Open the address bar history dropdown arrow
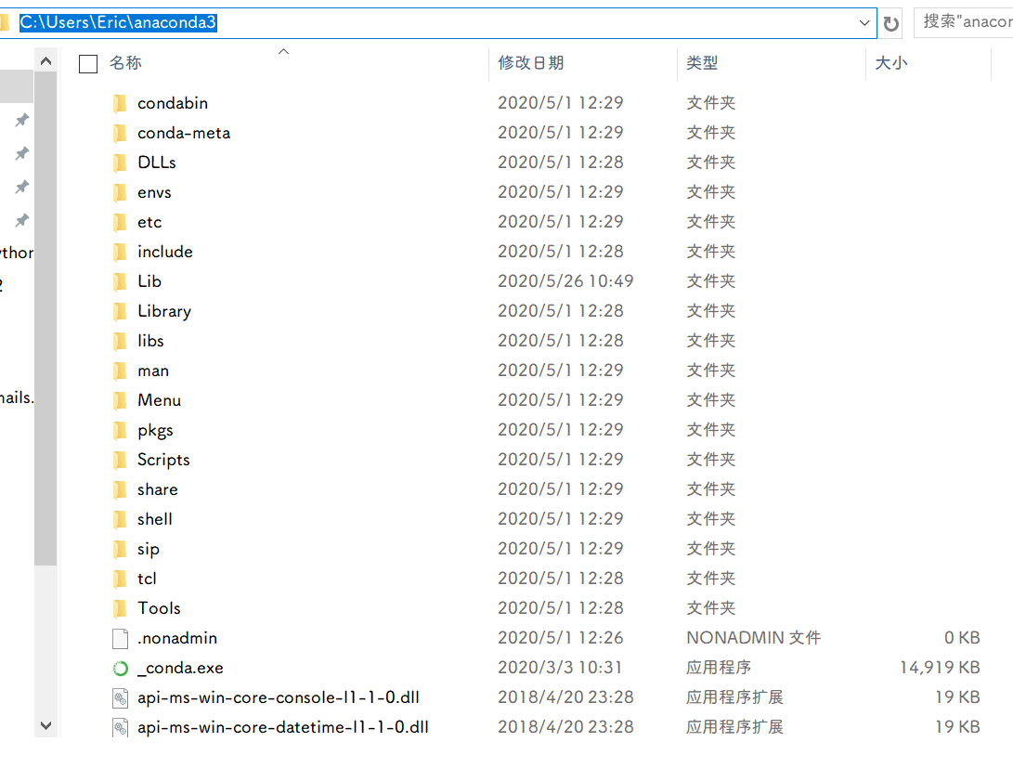The image size is (1013, 768). 864,22
